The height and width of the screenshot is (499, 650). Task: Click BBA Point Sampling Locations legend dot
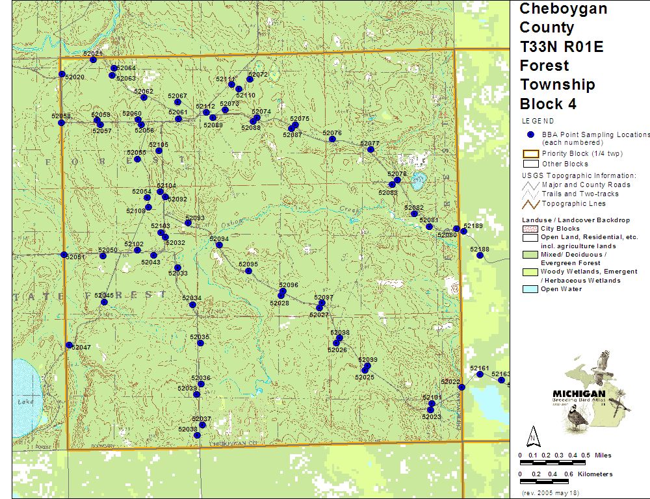point(530,134)
